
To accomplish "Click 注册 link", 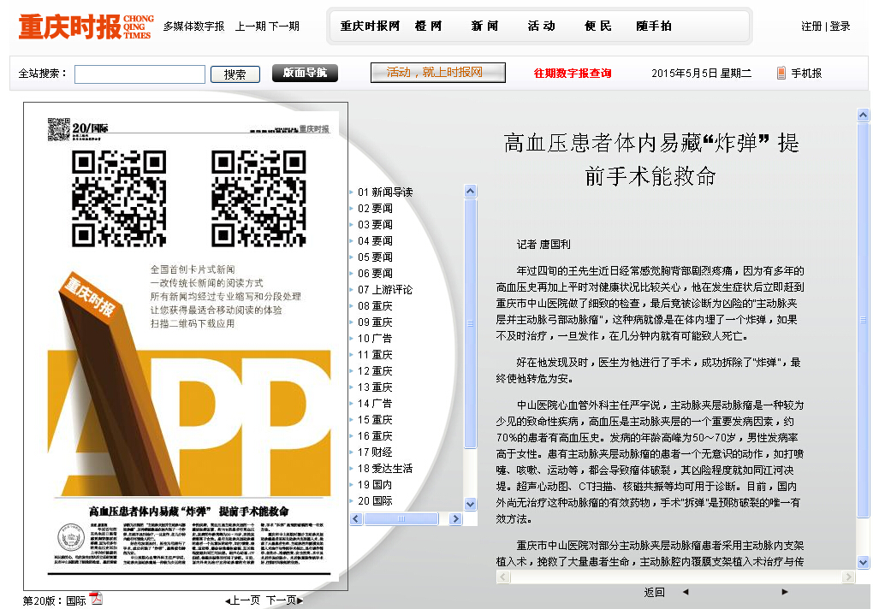I will coord(811,27).
